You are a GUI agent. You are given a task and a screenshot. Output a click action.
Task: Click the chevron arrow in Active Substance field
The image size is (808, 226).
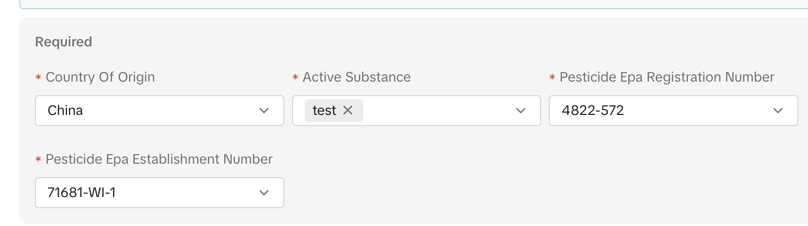coord(521,111)
